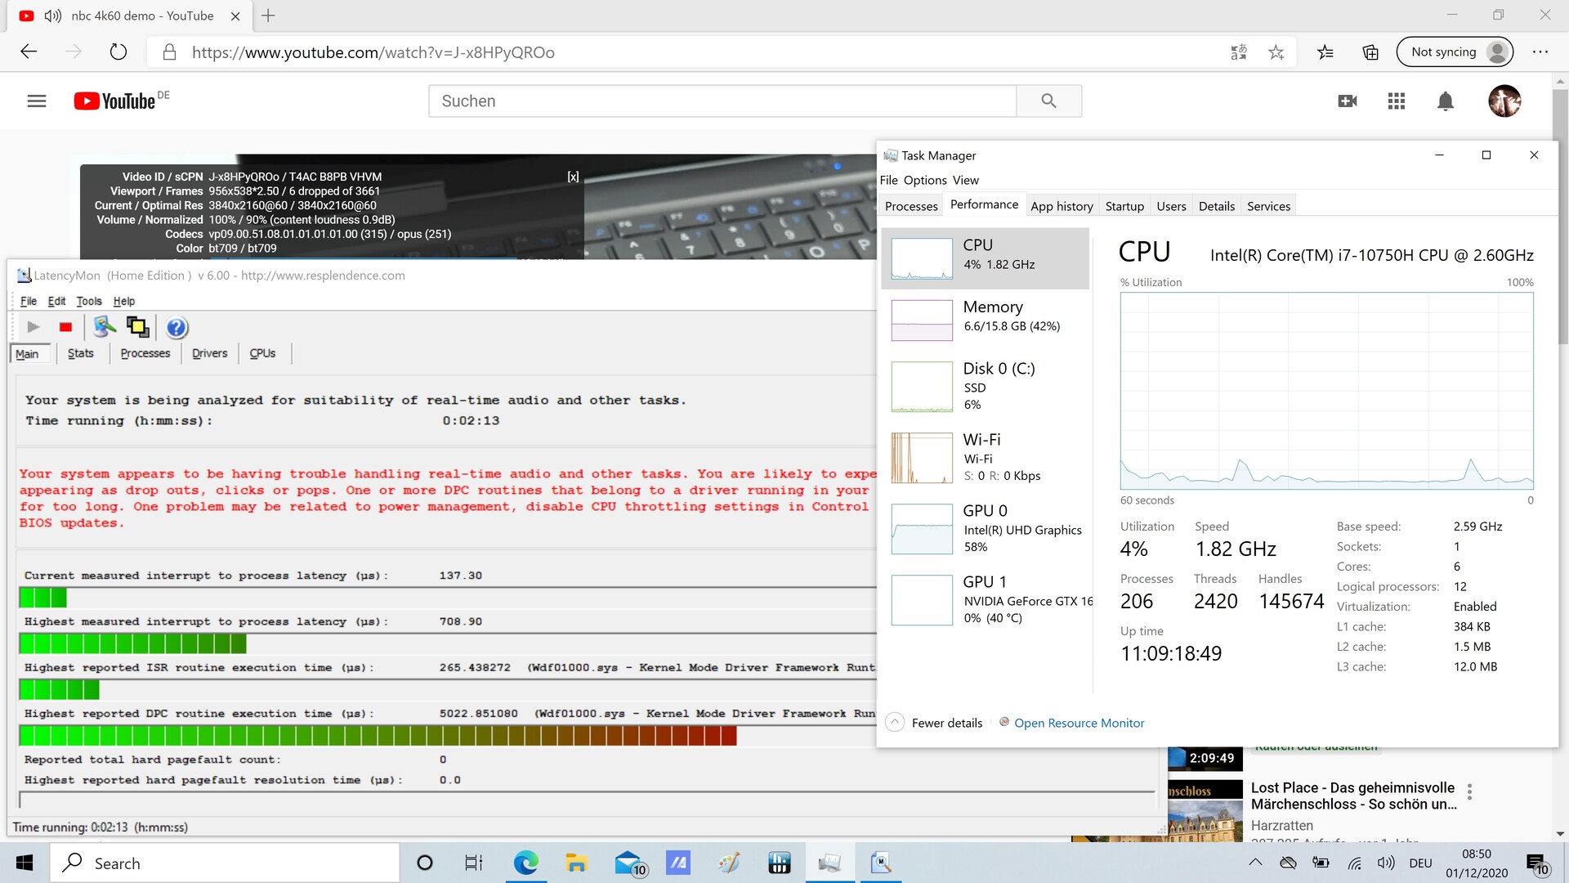Switch to App history tab
The height and width of the screenshot is (883, 1569).
tap(1062, 206)
